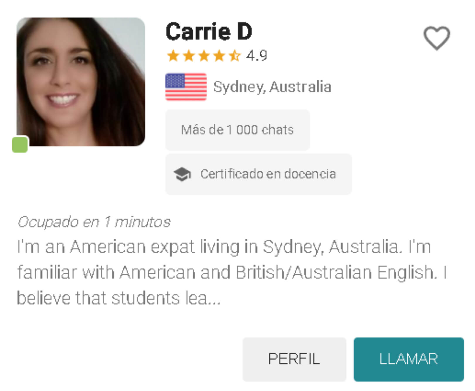Open Carrie D's profile photo
This screenshot has height=391, width=475.
click(x=81, y=82)
